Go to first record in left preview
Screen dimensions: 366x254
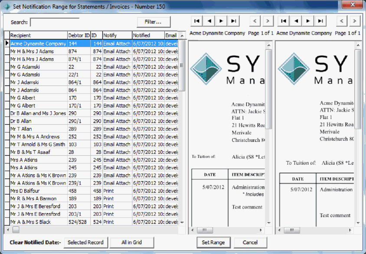click(197, 21)
